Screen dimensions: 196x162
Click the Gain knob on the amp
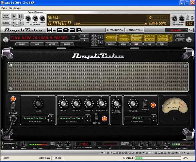(38, 104)
